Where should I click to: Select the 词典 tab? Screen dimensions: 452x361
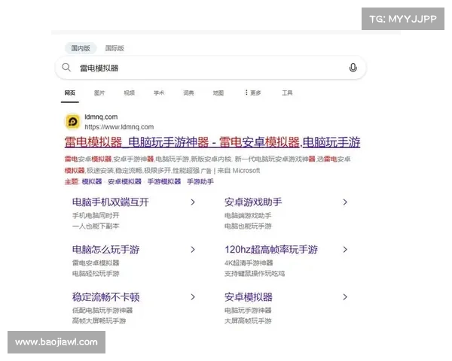[x=188, y=93]
